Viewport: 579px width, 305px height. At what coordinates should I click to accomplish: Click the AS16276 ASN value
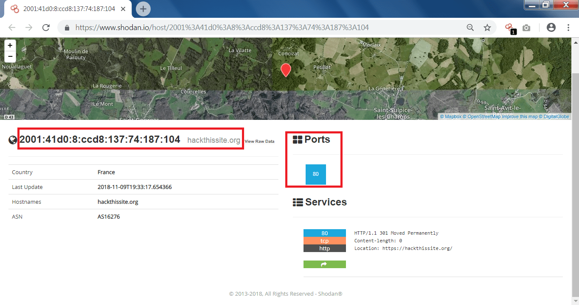109,217
